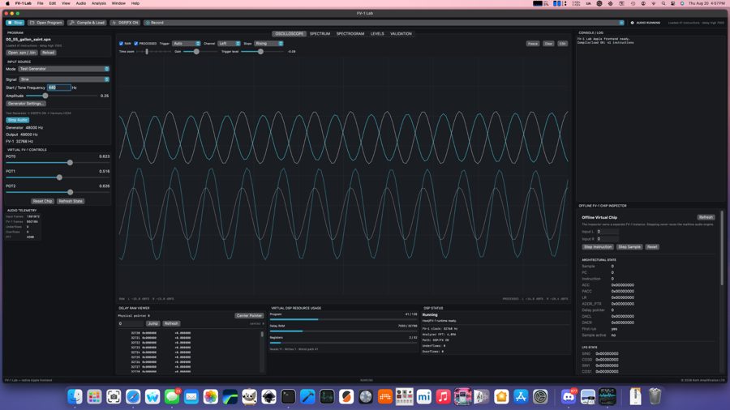The image size is (730, 410).
Task: Open the Analysis menu
Action: coord(99,3)
